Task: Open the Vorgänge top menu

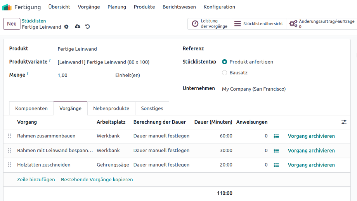Action: coord(89,7)
